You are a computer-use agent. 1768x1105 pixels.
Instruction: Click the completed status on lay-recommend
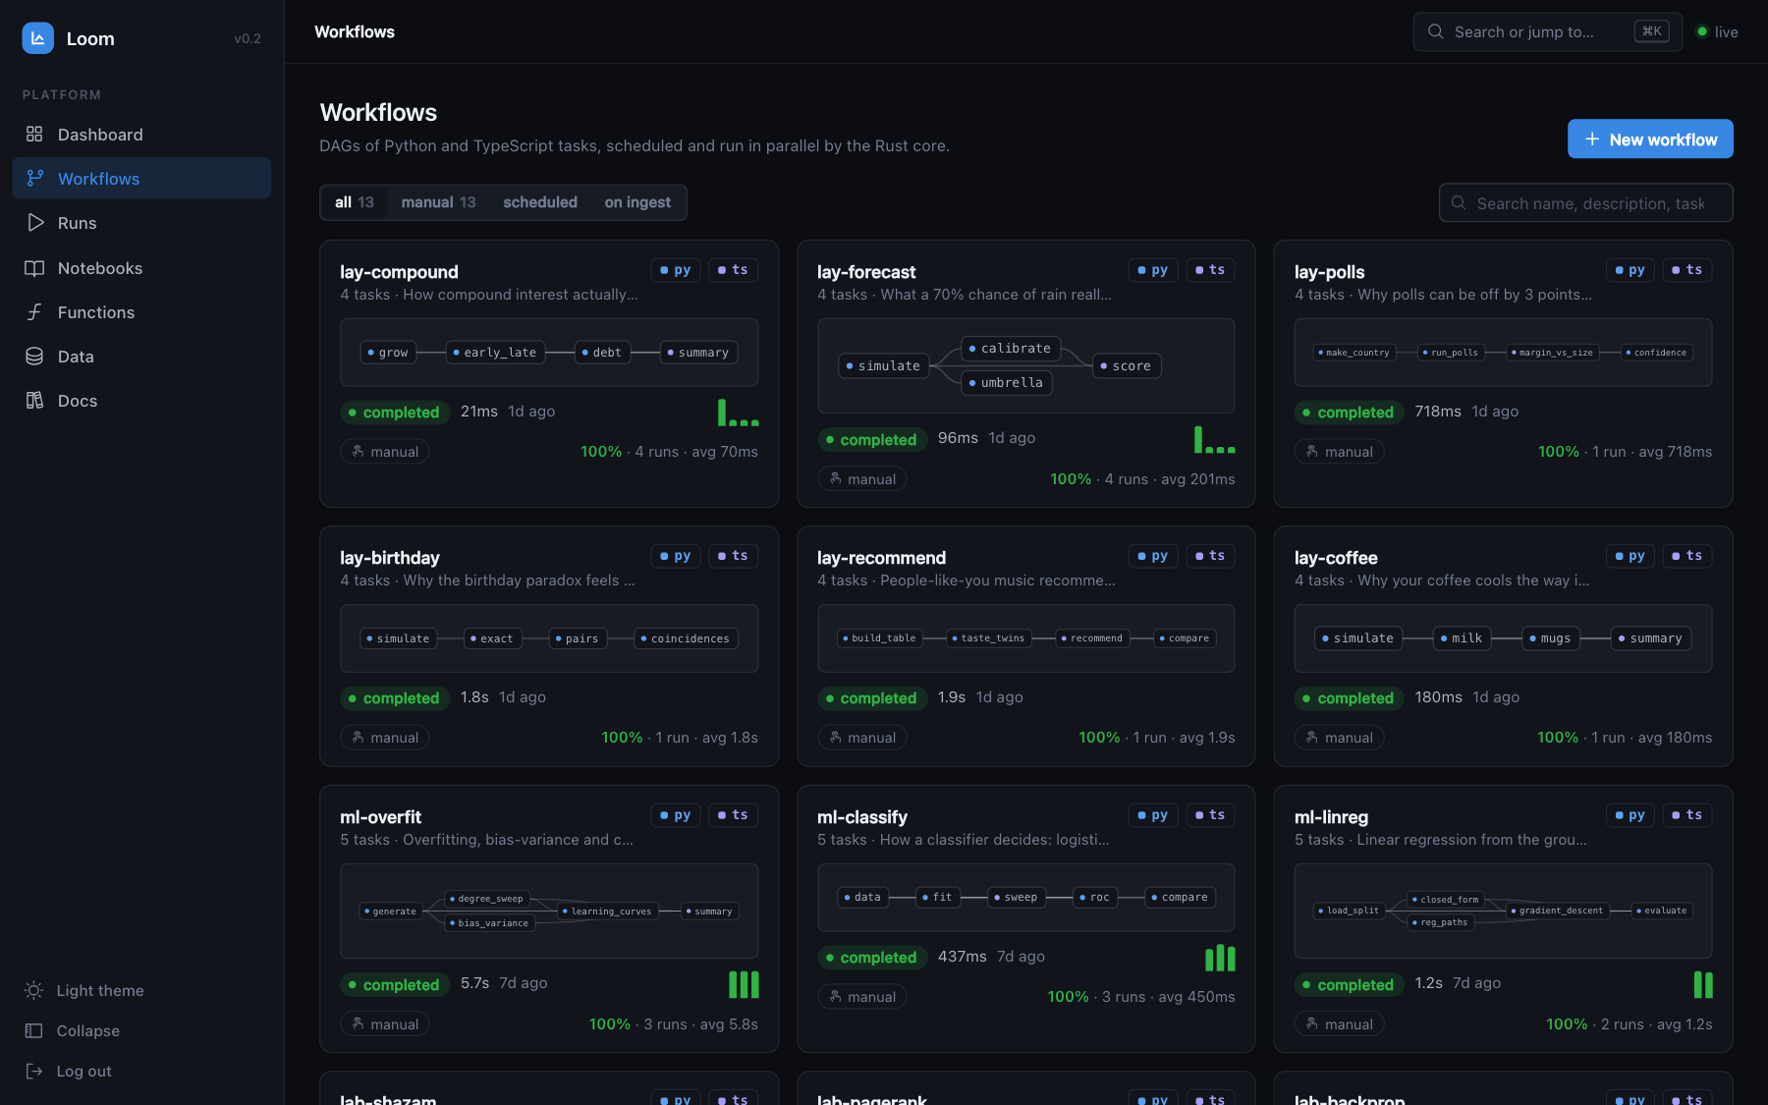click(872, 698)
